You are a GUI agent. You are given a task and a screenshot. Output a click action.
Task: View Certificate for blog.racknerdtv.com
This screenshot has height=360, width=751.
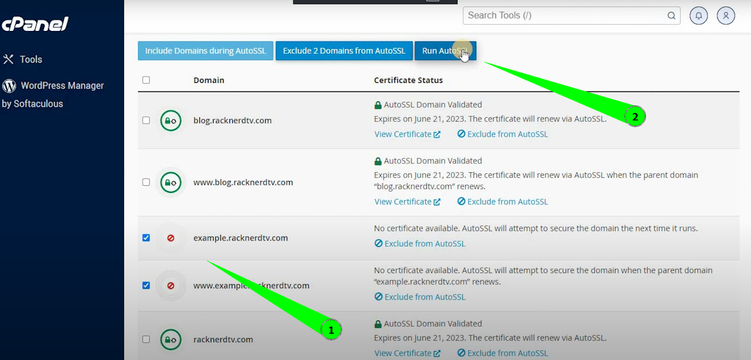tap(407, 134)
